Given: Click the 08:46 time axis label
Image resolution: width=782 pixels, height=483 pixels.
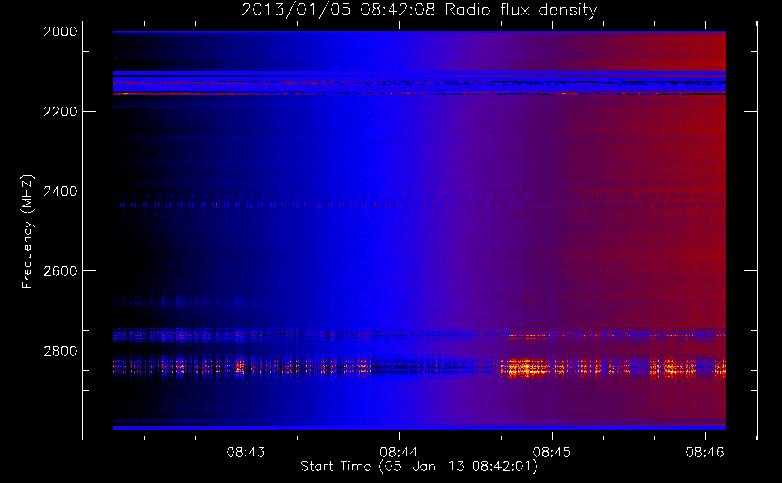Looking at the screenshot, I should (705, 453).
